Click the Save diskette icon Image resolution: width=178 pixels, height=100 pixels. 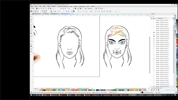coord(37,8)
